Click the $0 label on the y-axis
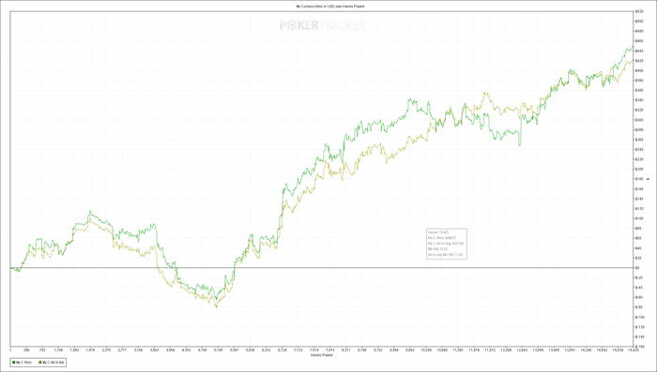This screenshot has height=372, width=657. (x=637, y=267)
